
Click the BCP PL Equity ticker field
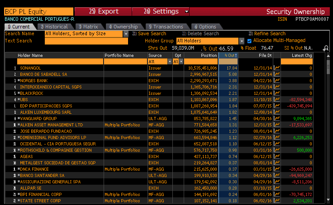pos(38,11)
